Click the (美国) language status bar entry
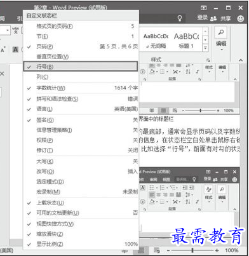This screenshot has width=249, height=256. click(x=7, y=250)
